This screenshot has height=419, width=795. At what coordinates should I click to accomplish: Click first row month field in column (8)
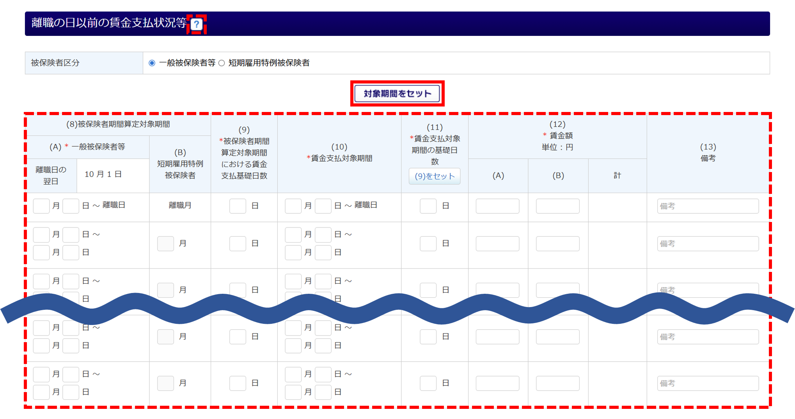tap(41, 206)
